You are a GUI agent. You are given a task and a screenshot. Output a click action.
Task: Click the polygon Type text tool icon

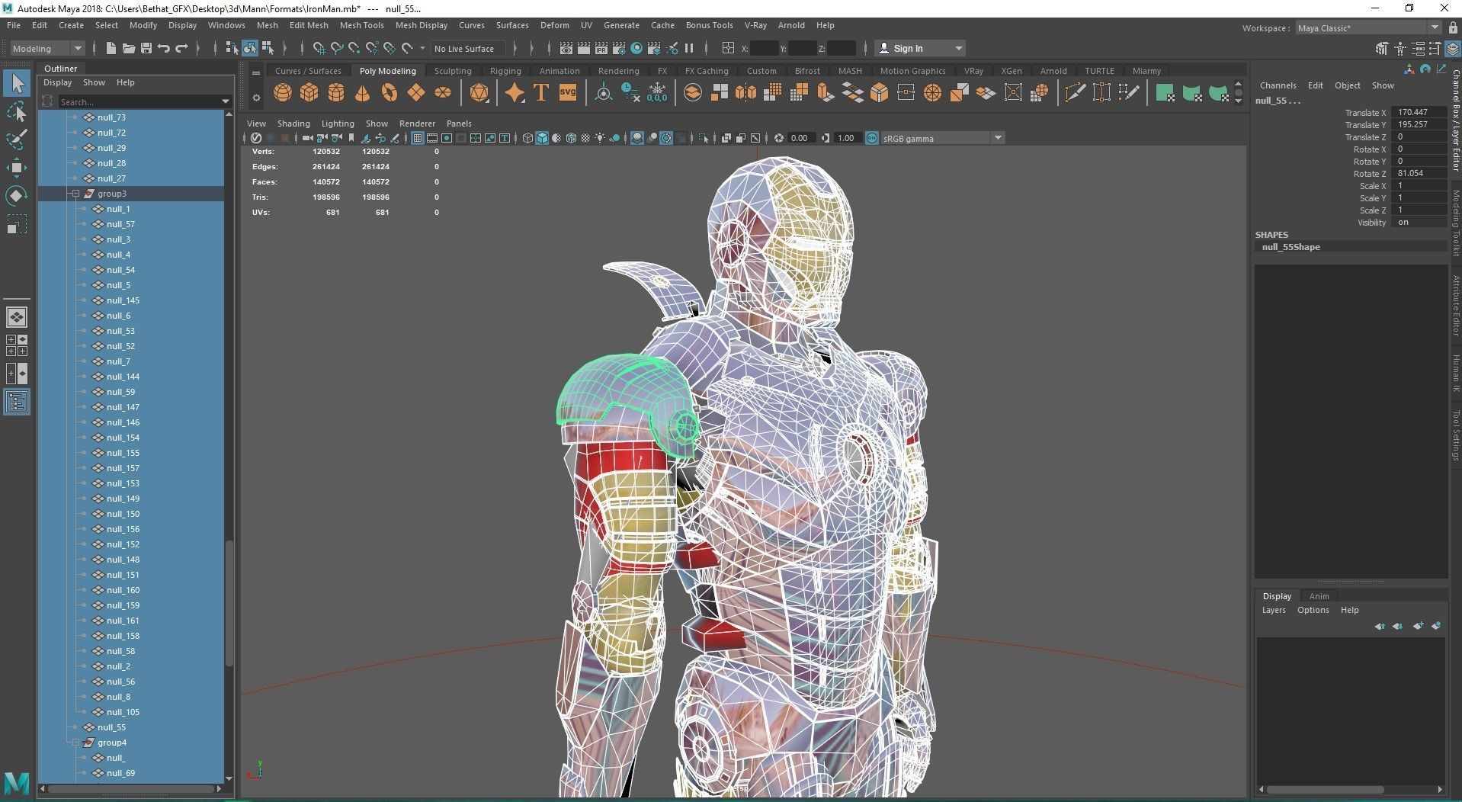(x=541, y=93)
